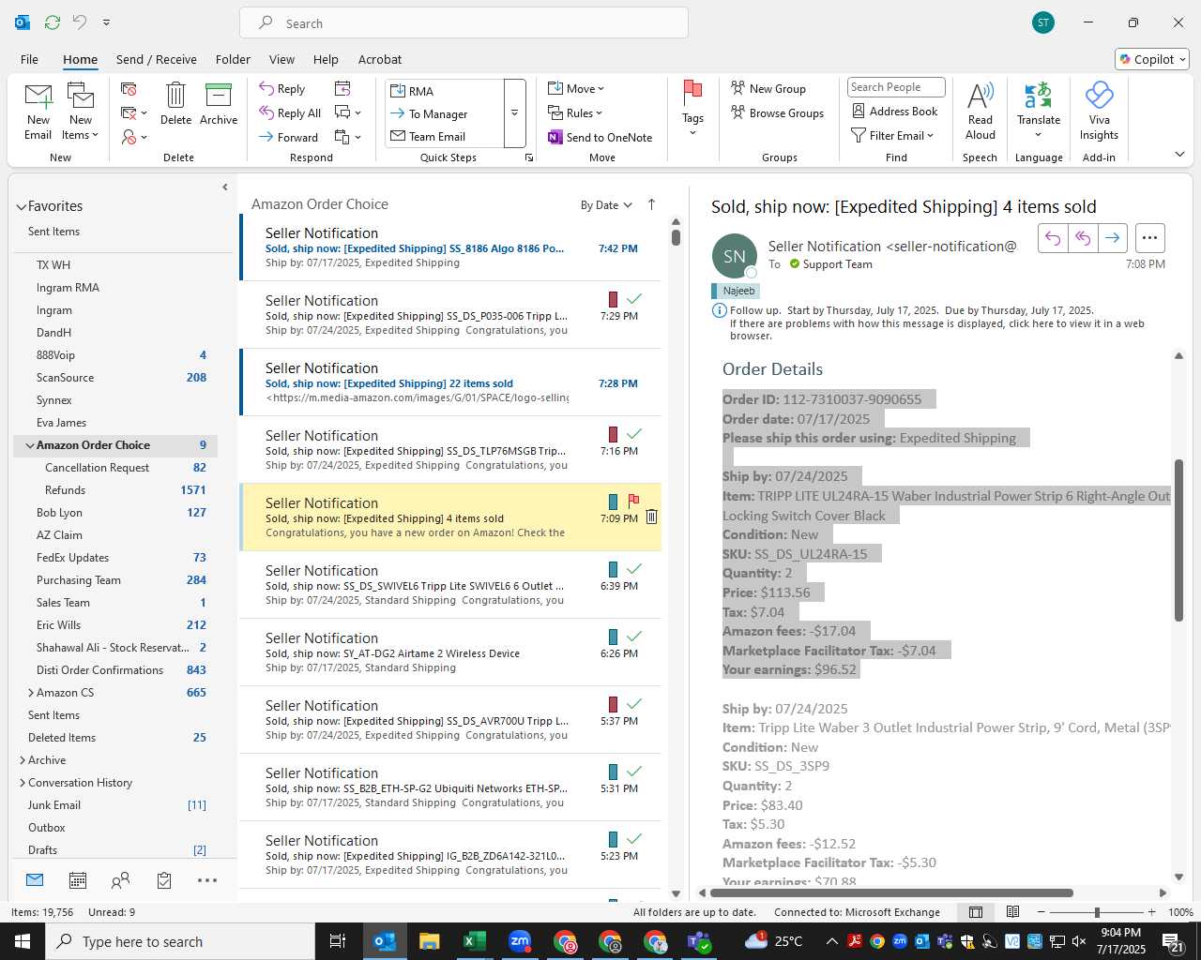Click the top Search box
This screenshot has width=1201, height=960.
click(x=464, y=22)
